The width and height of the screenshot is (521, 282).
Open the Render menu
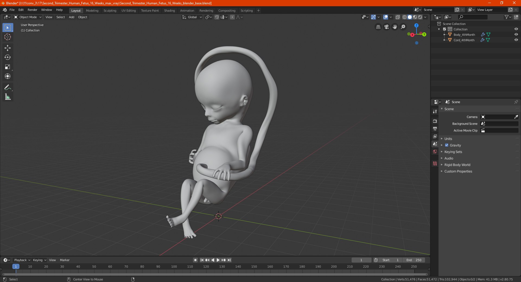pyautogui.click(x=32, y=10)
